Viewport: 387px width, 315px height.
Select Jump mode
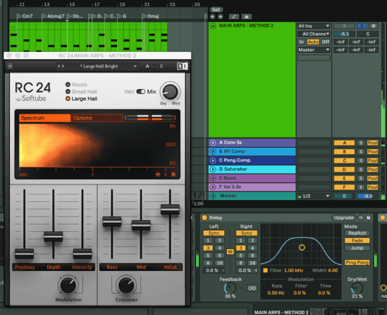[357, 248]
